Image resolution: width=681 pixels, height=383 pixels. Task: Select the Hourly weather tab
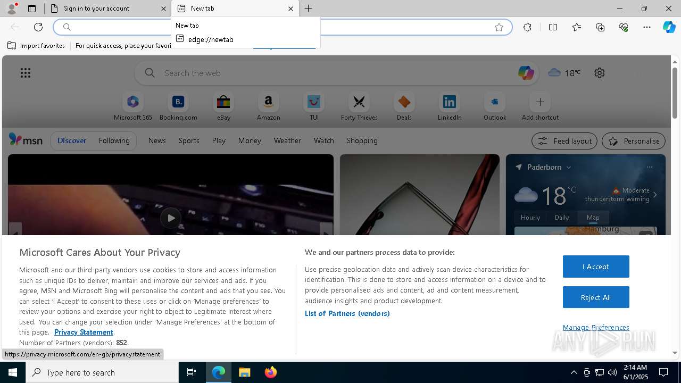pyautogui.click(x=530, y=217)
